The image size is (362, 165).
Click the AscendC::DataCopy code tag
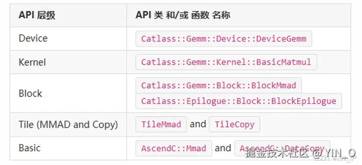click(x=282, y=148)
